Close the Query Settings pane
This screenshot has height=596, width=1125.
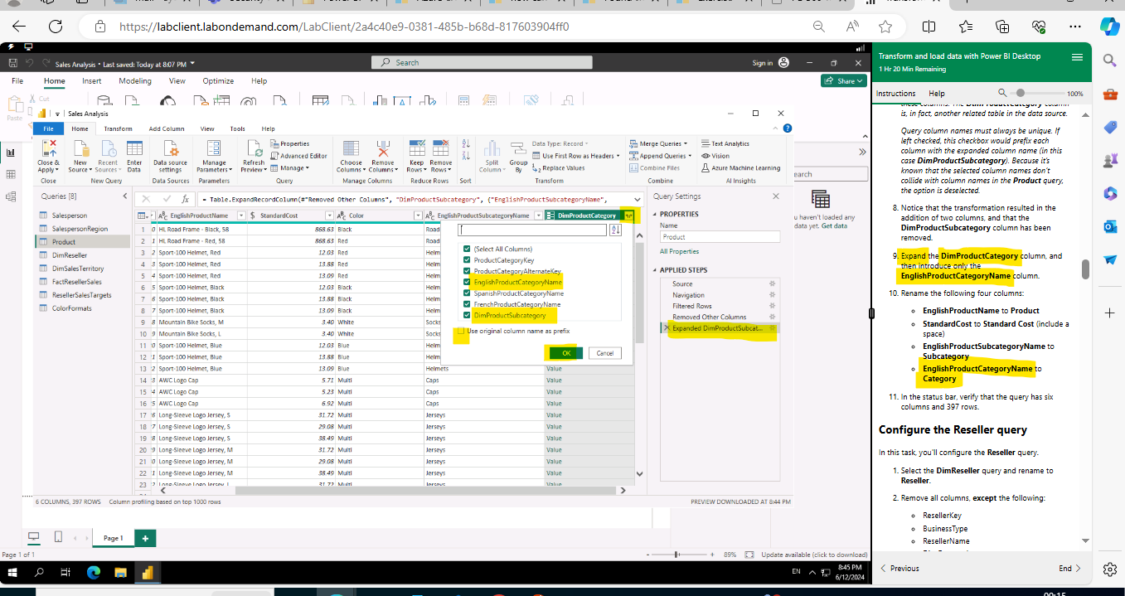coord(776,196)
